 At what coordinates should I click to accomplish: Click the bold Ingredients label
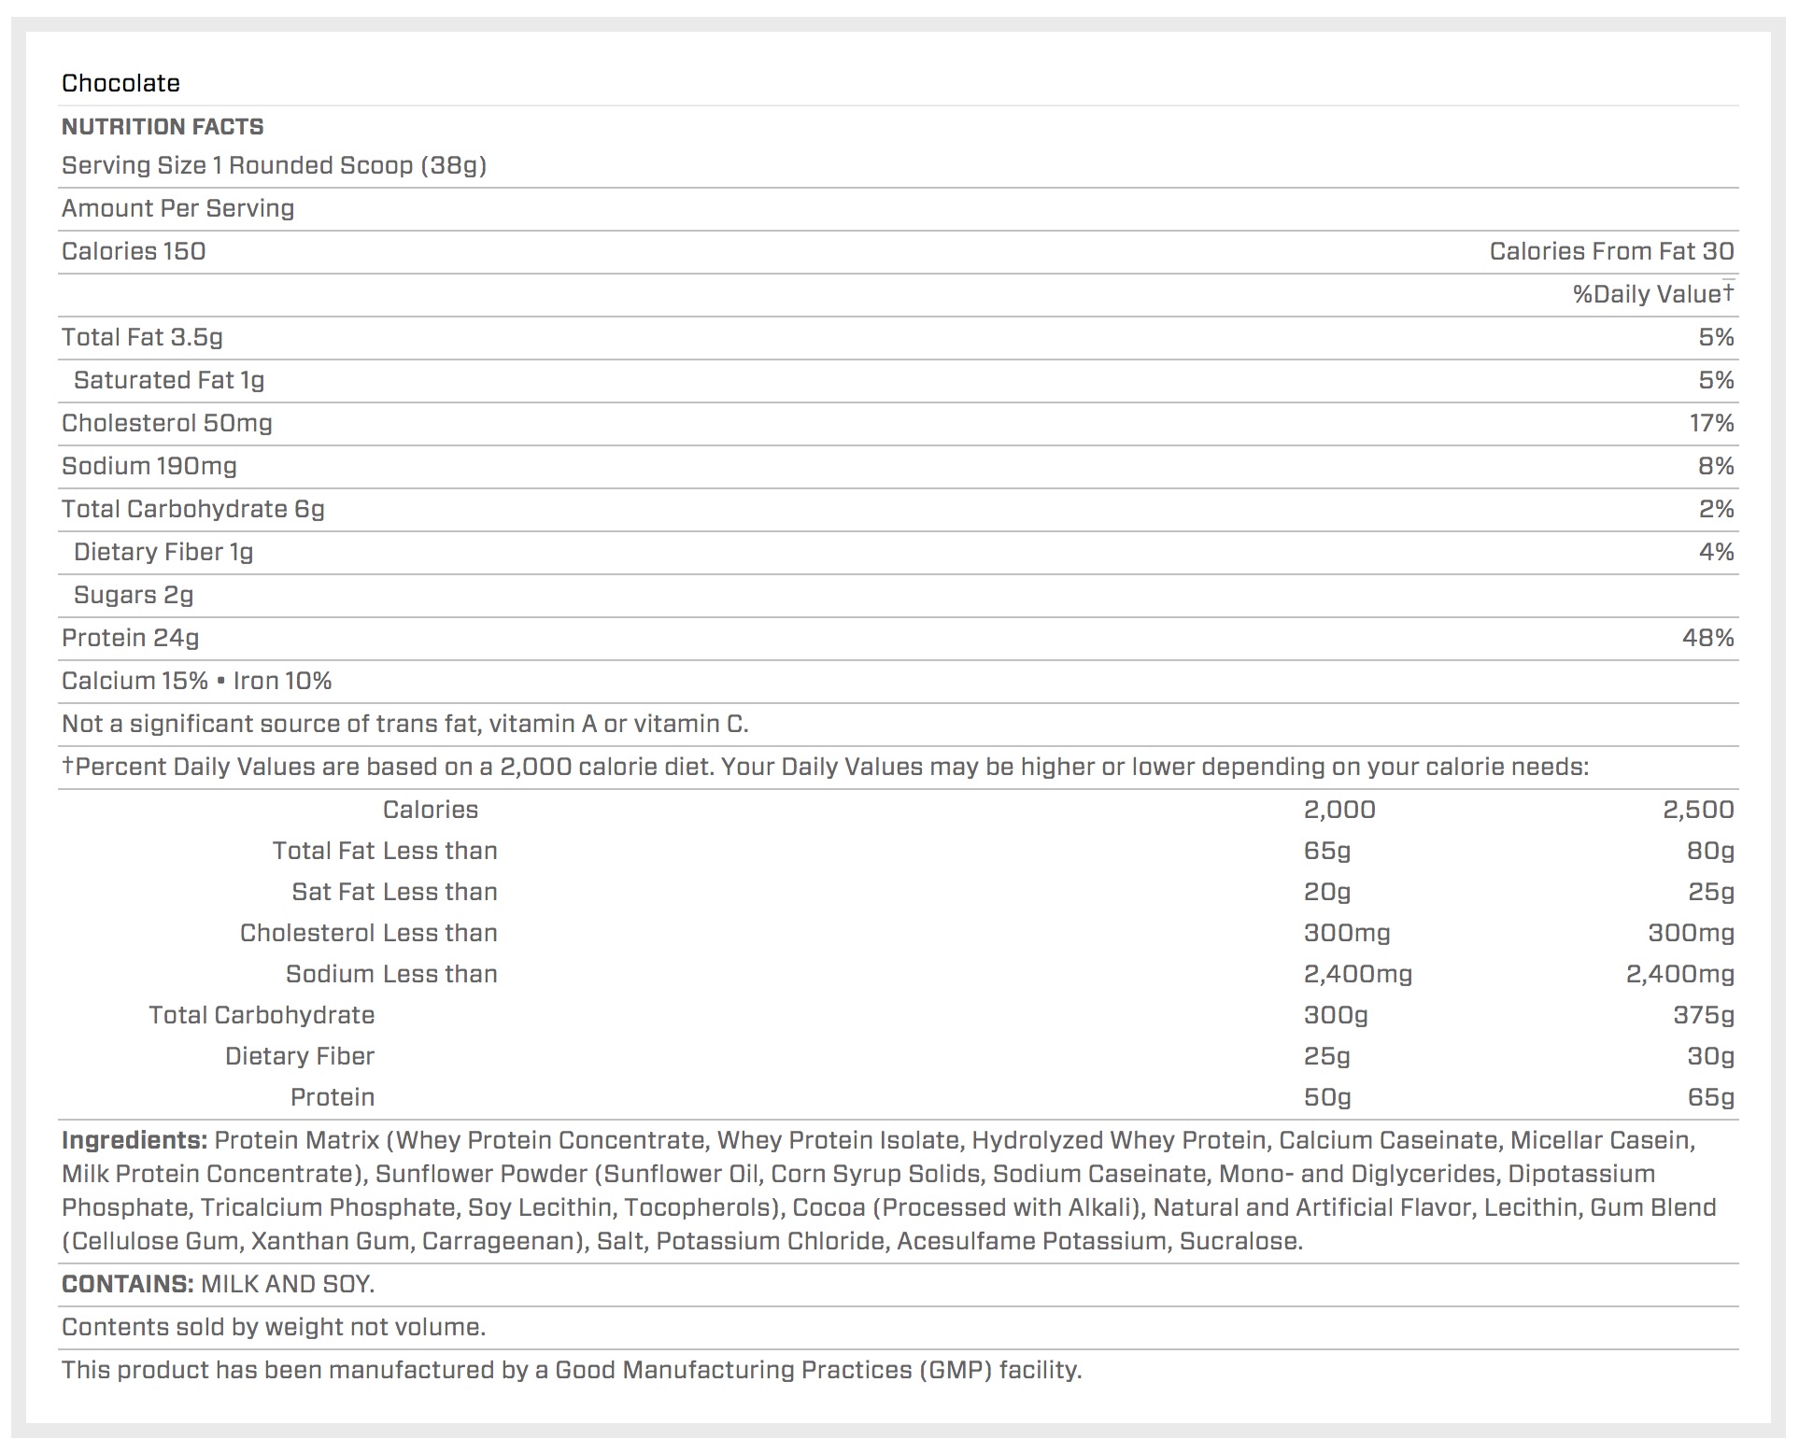[x=134, y=1140]
